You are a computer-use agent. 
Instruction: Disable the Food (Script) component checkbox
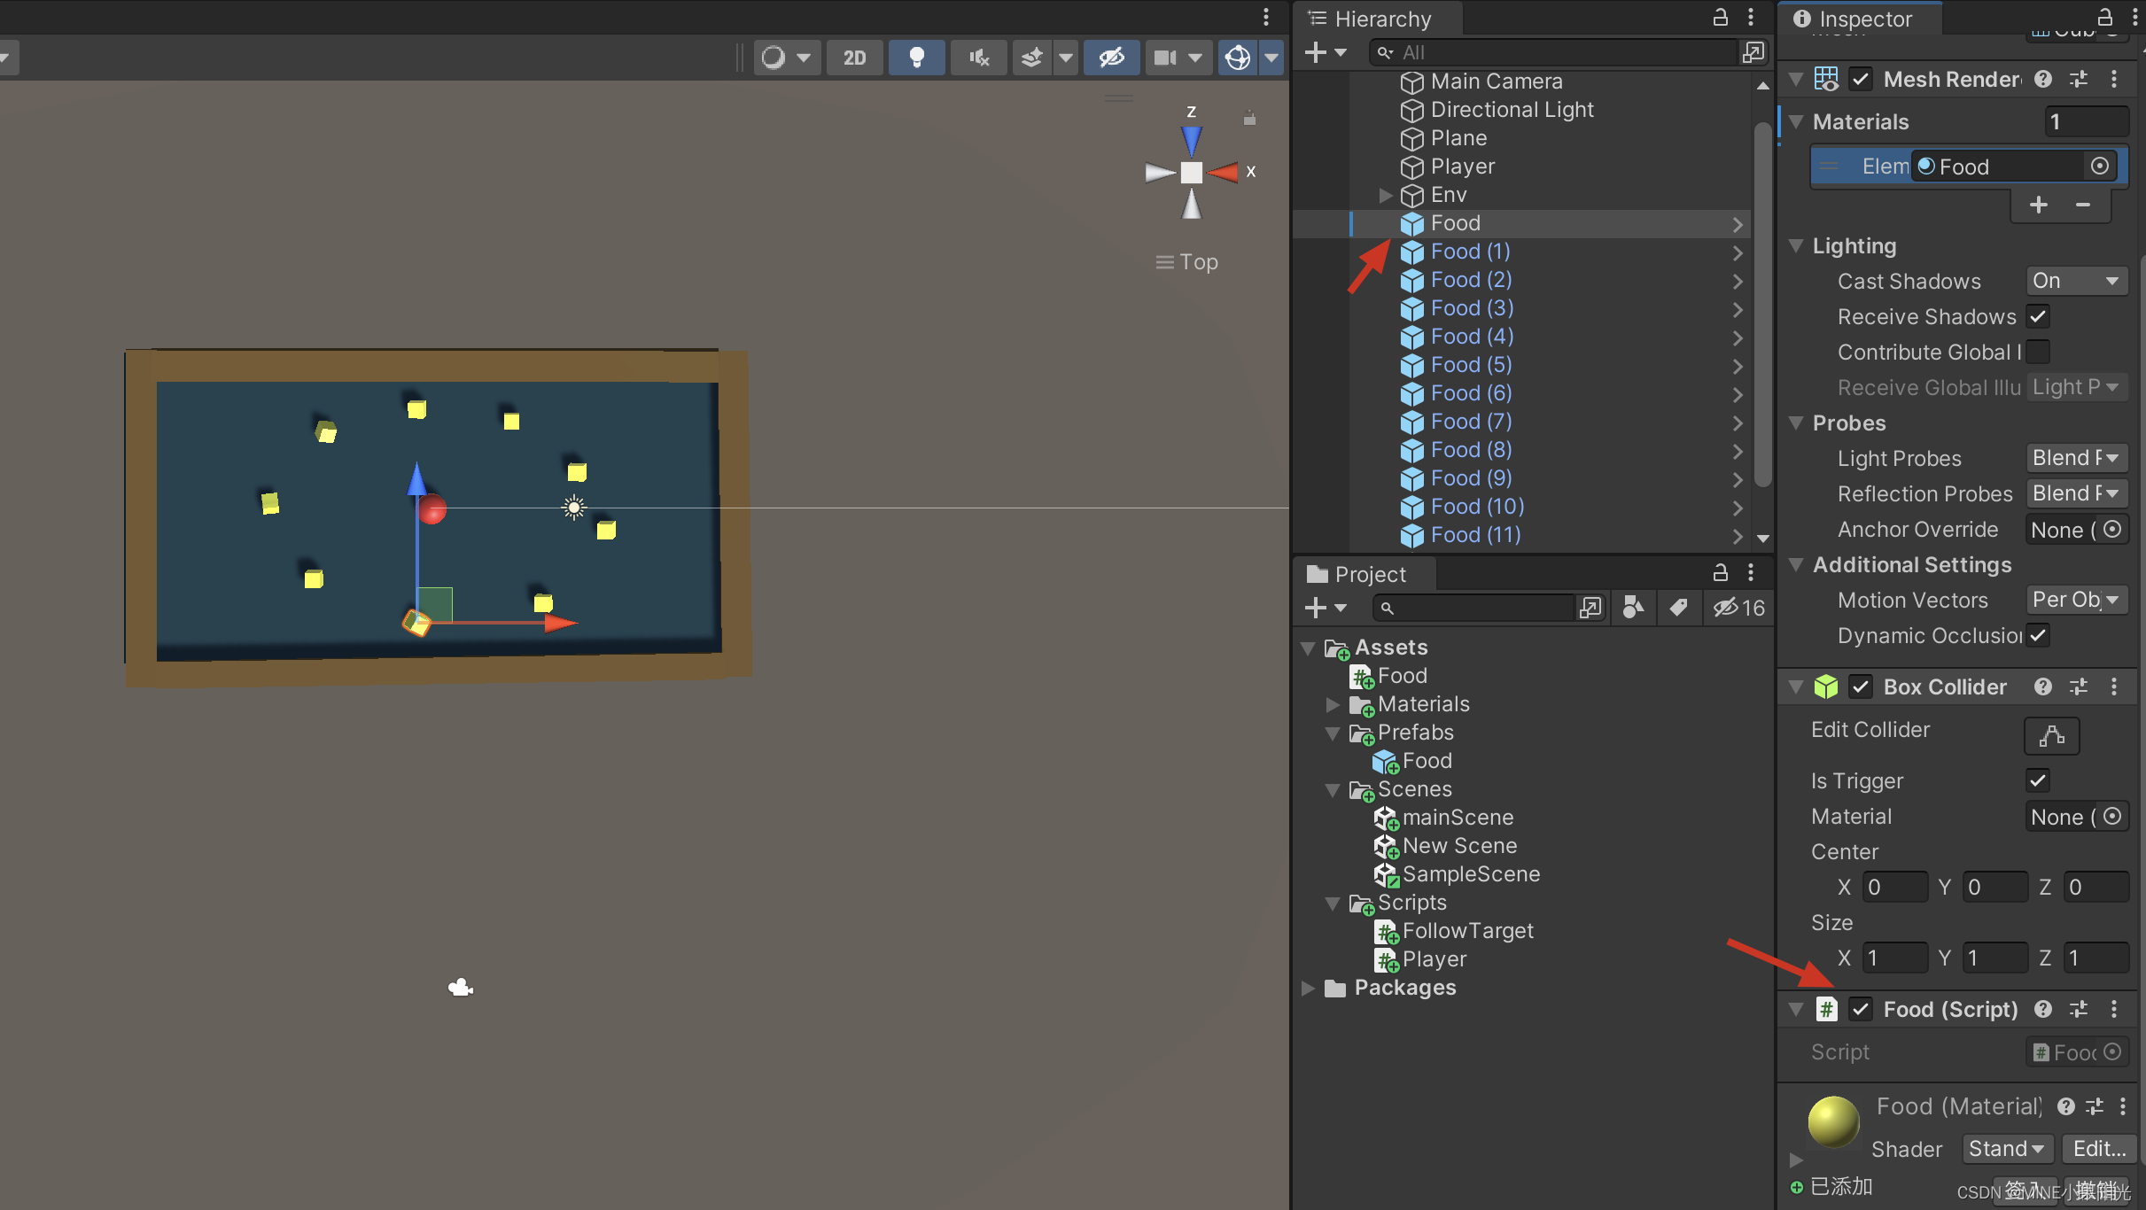pos(1861,1009)
